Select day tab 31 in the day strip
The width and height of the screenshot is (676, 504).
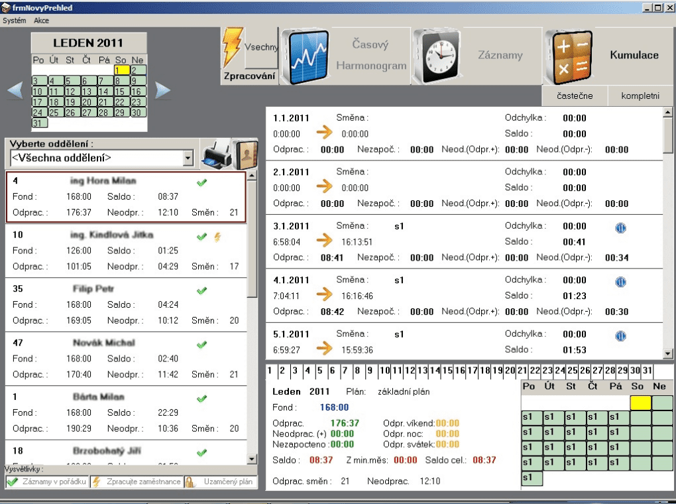coord(648,370)
